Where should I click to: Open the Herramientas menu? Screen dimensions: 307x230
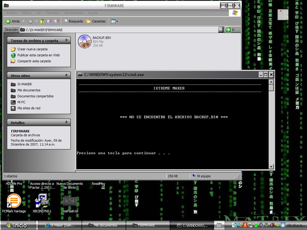(x=74, y=13)
